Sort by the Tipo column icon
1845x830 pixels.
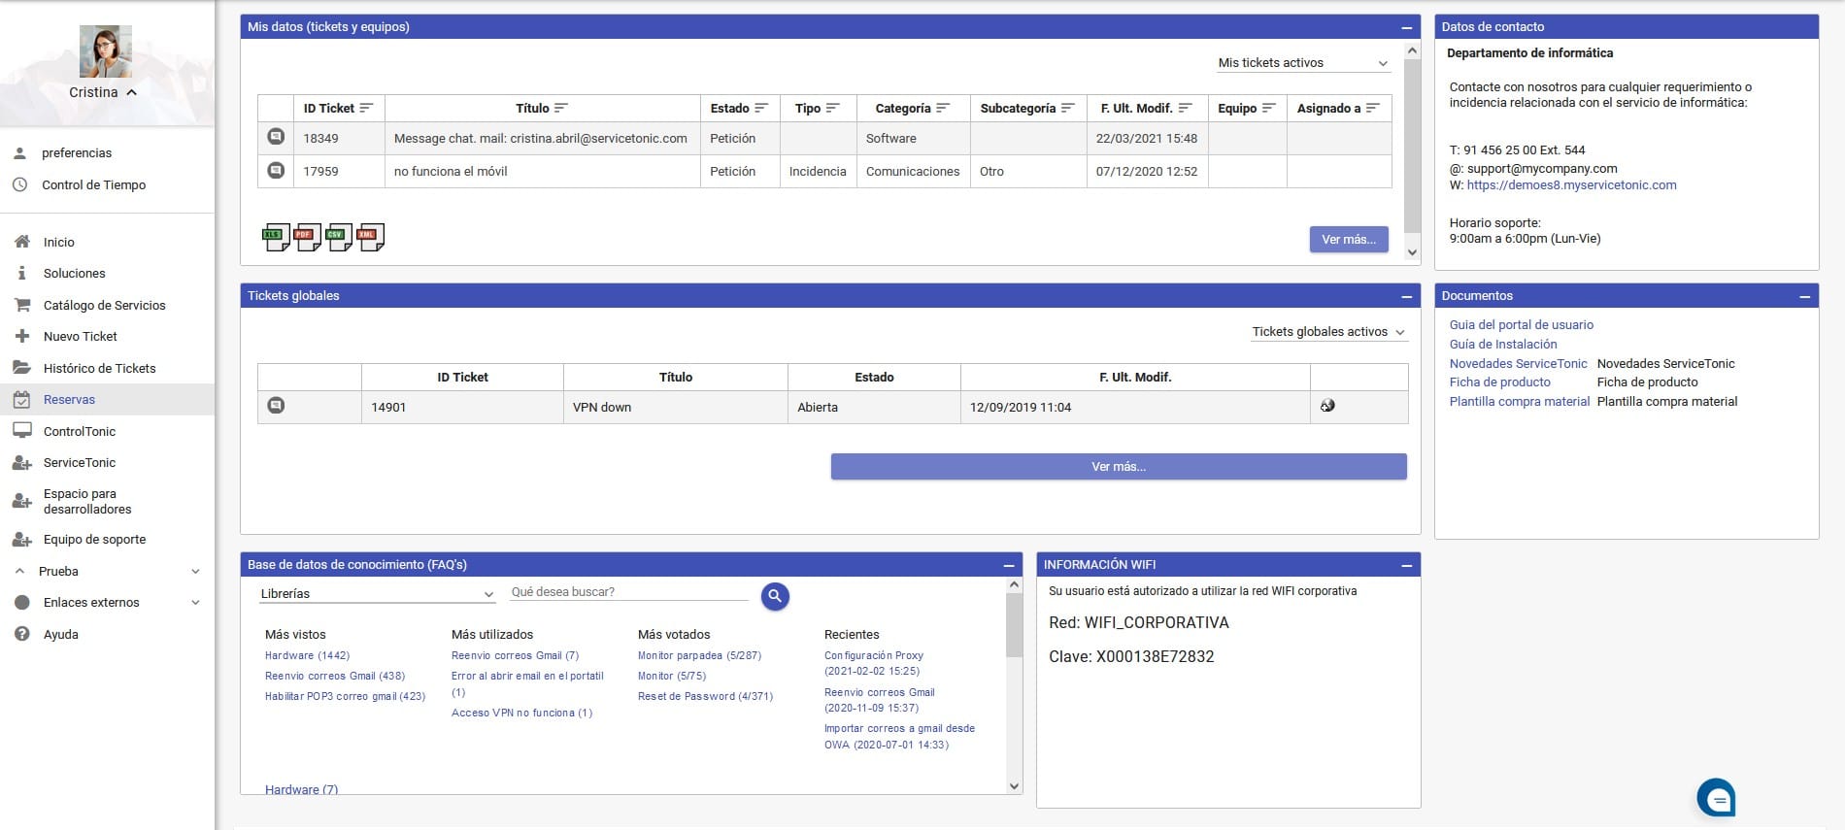pos(832,108)
